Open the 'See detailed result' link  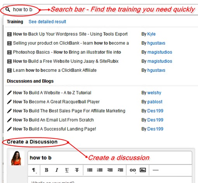(47, 22)
